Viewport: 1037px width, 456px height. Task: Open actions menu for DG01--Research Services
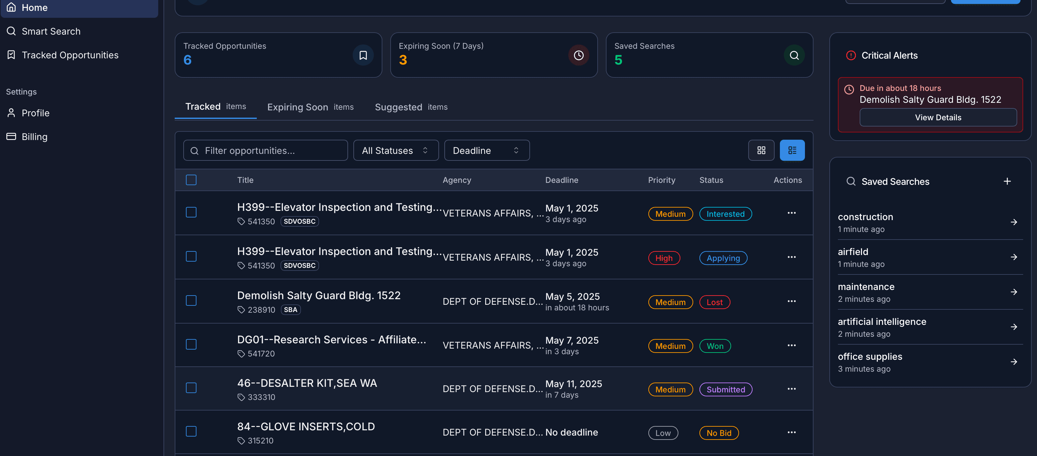[791, 346]
